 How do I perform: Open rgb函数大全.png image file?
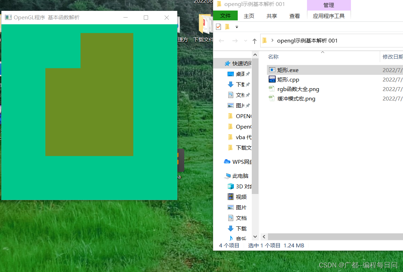coord(298,89)
